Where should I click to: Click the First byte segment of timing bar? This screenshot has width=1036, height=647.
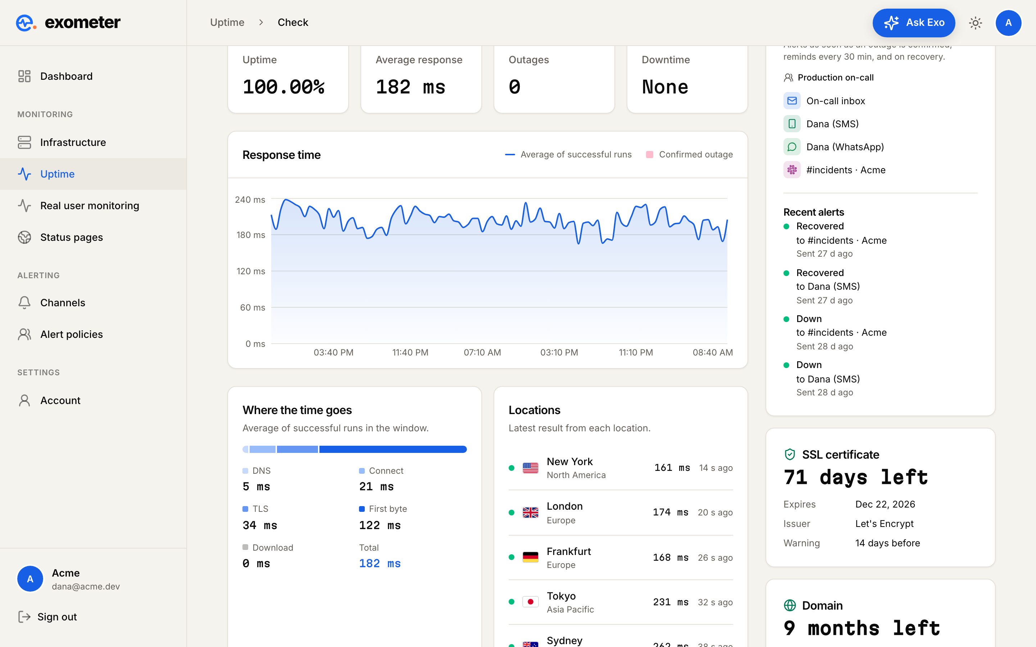392,449
